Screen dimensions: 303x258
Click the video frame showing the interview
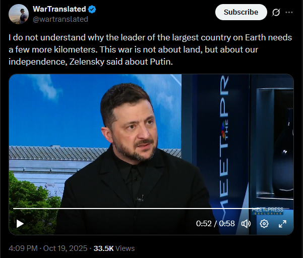click(151, 154)
